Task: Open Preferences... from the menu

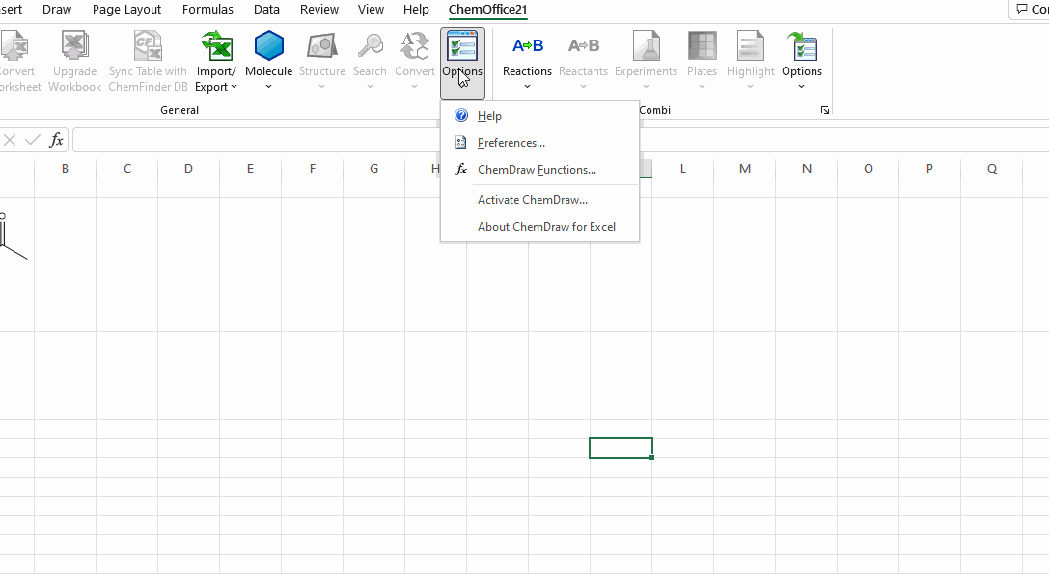Action: [539, 143]
